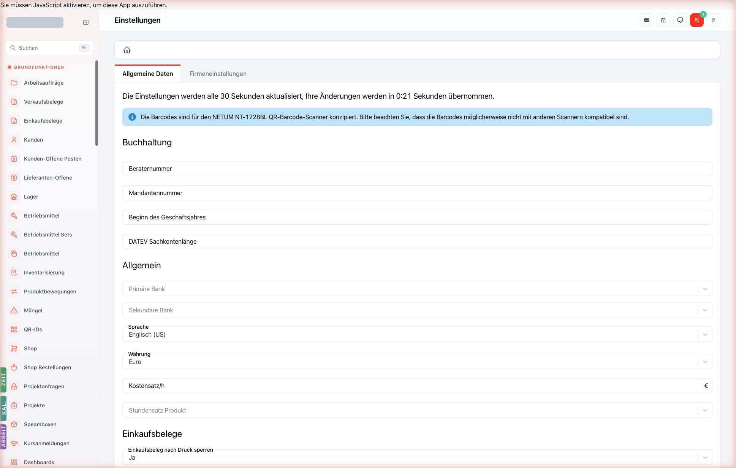Collapse the sidebar with the panel icon
Image resolution: width=739 pixels, height=468 pixels.
(86, 22)
